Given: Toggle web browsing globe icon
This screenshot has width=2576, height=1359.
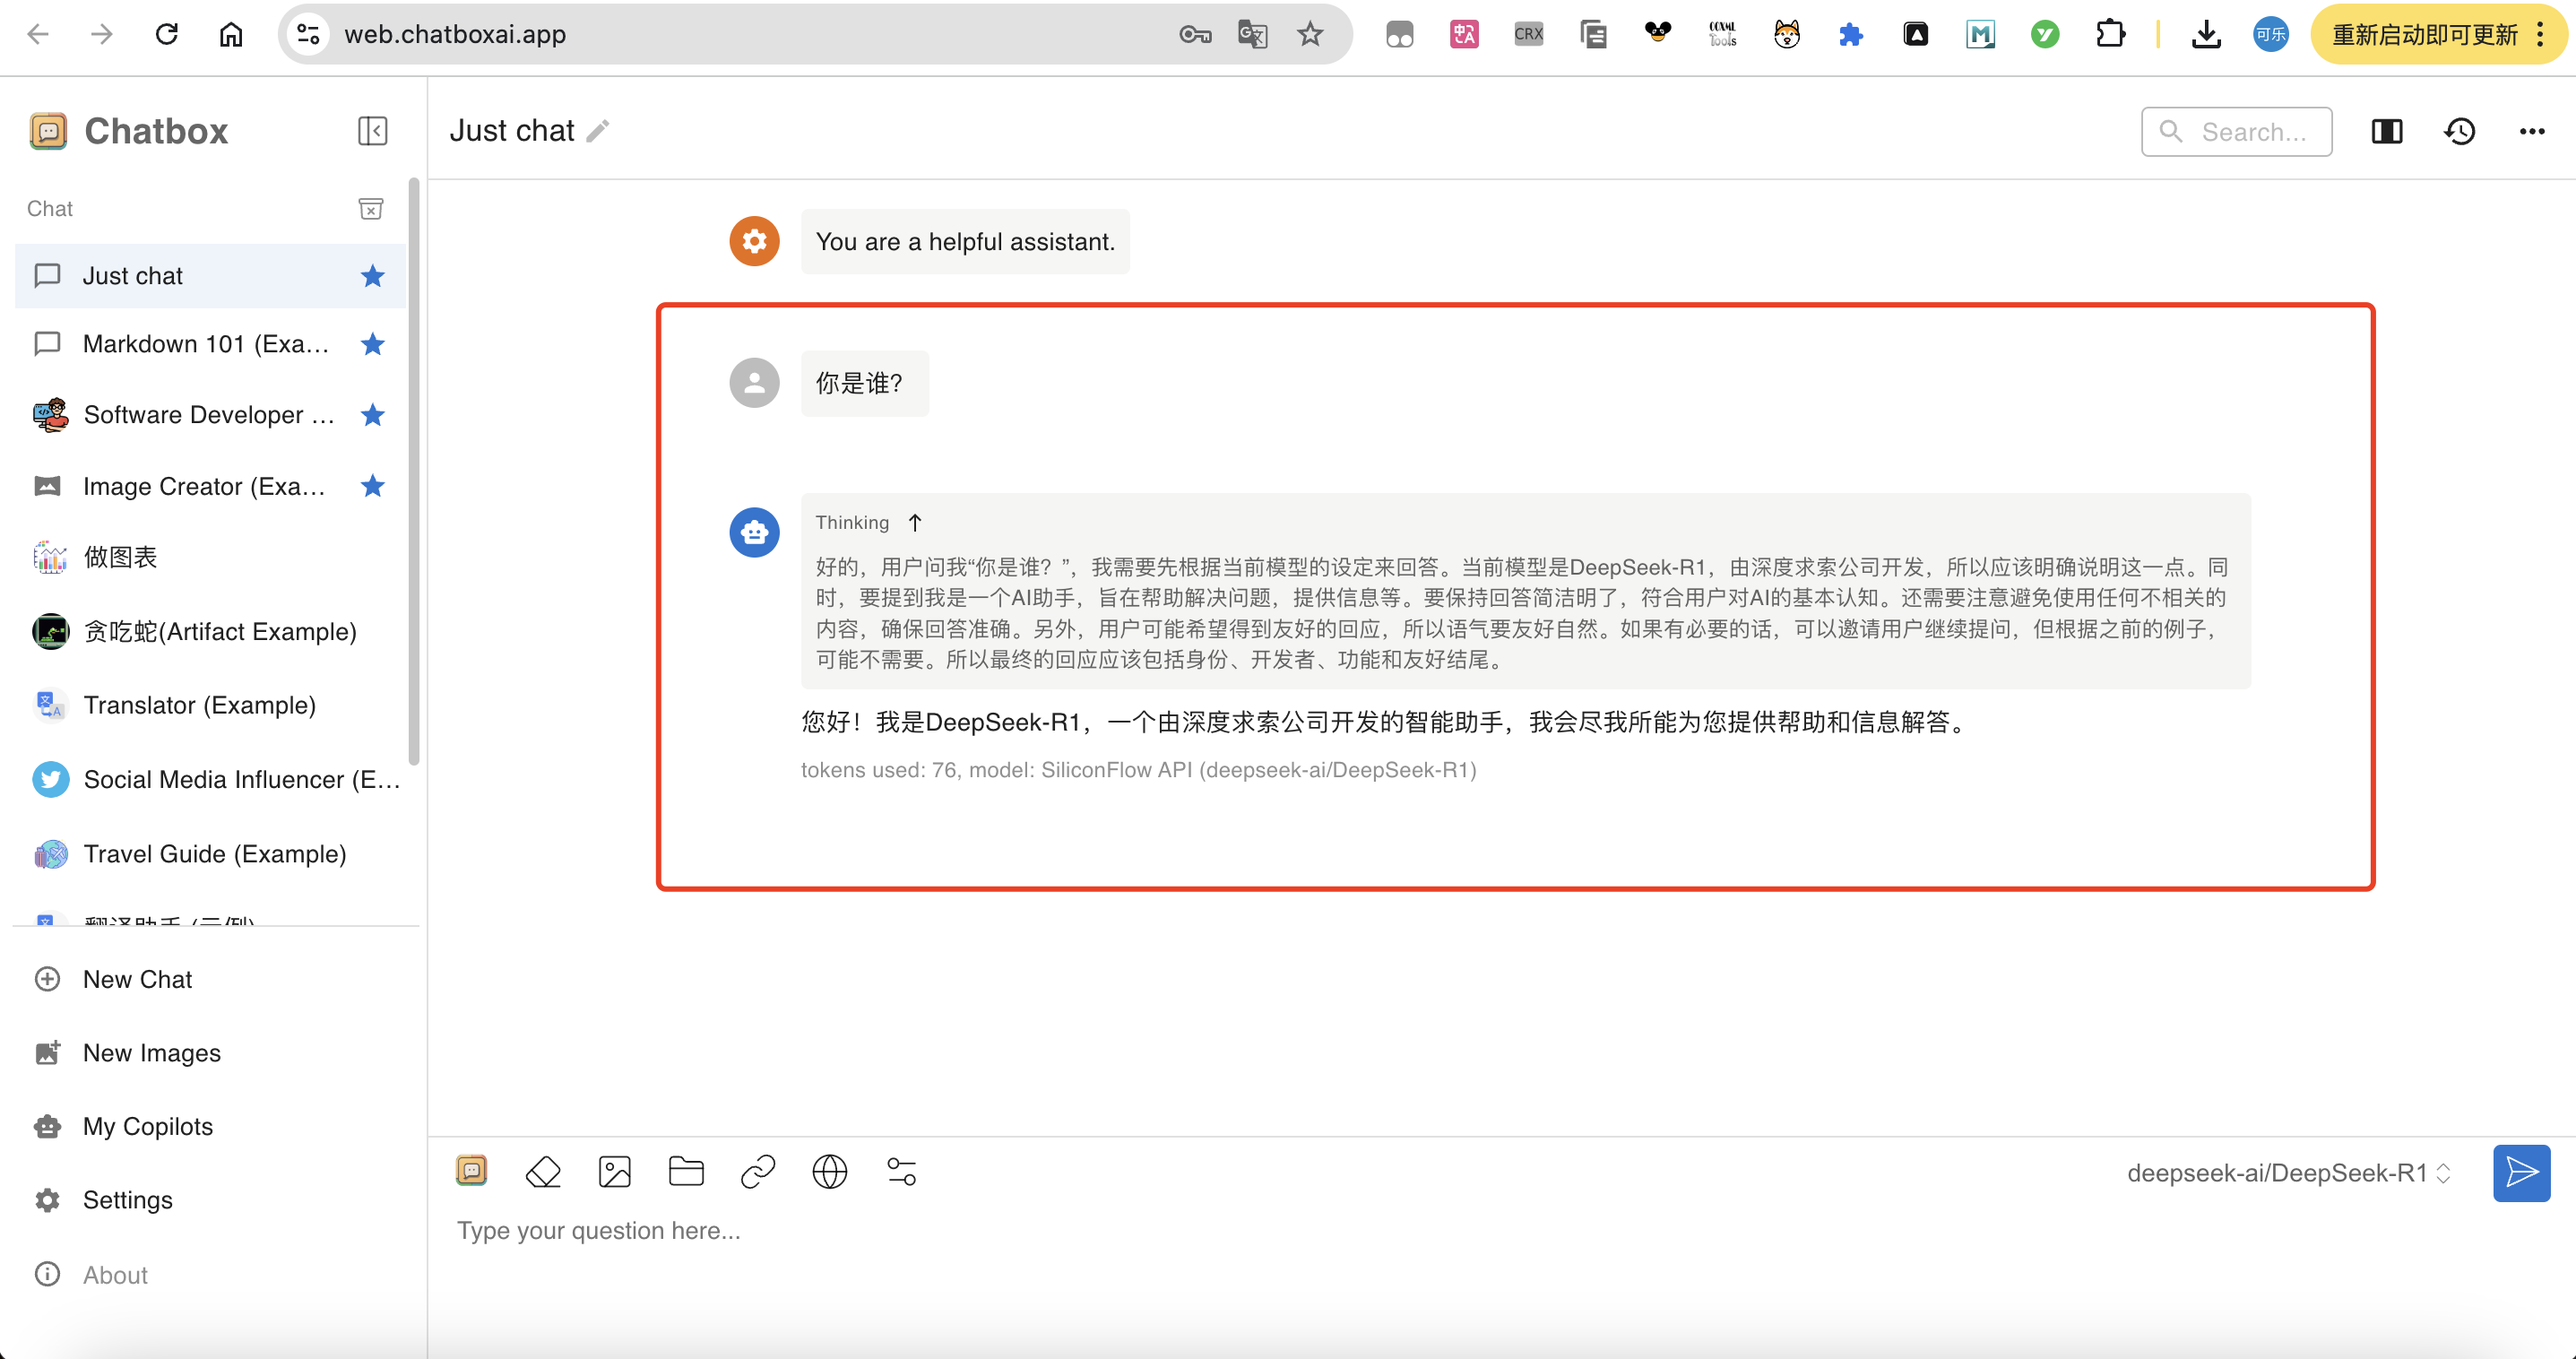Looking at the screenshot, I should tap(830, 1172).
